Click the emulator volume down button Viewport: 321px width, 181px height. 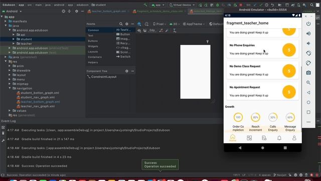pyautogui.click(x=308, y=43)
